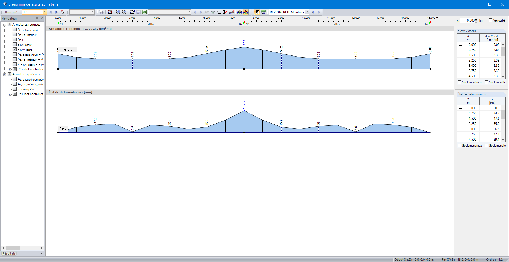
Task: Enable the As,-z (supérieur) required reinforcement checkbox
Action: [x=15, y=30]
